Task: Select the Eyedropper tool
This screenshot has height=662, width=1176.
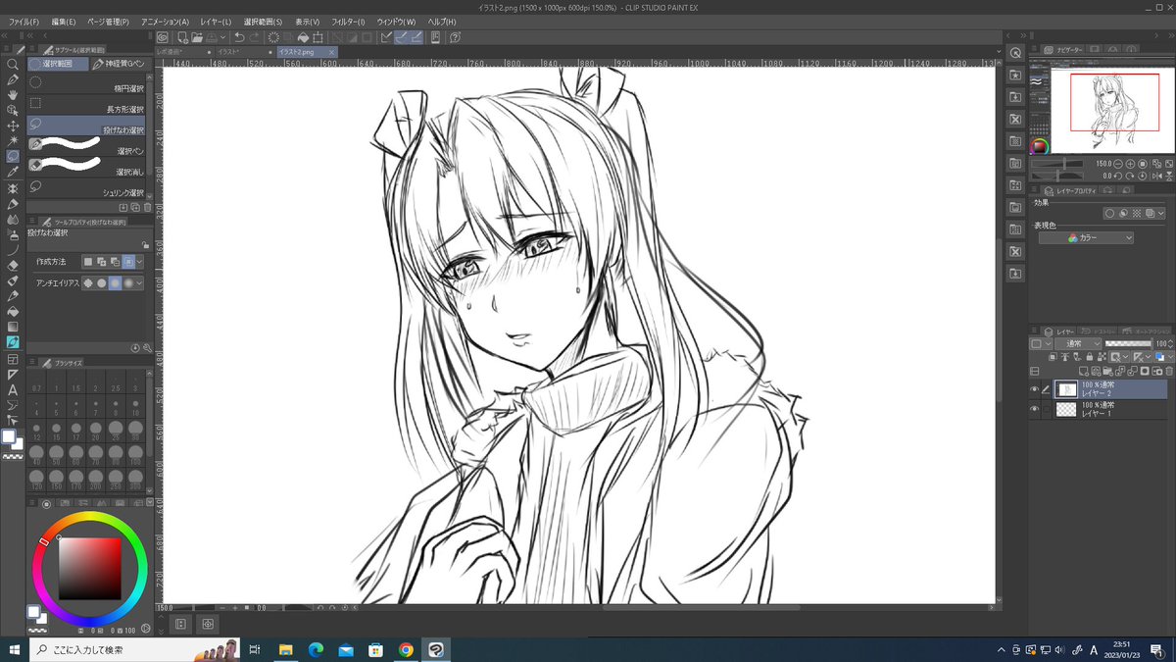Action: coord(13,172)
